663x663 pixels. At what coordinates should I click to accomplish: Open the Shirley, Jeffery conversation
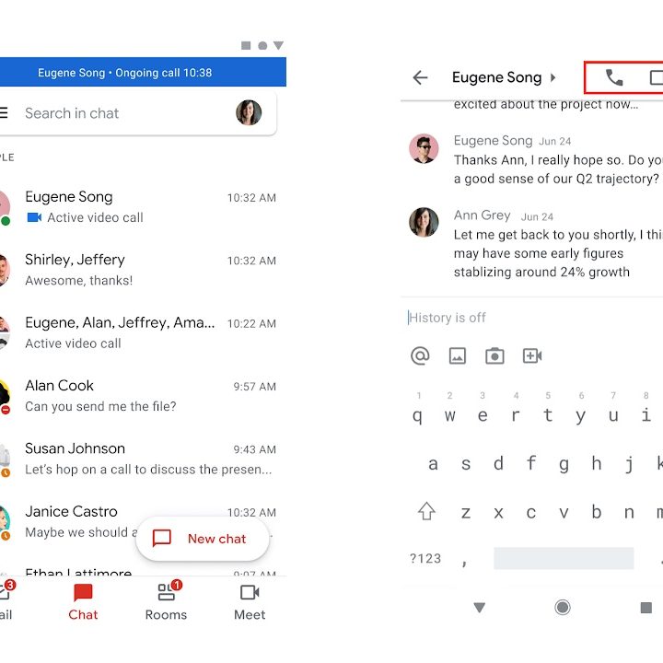[143, 270]
